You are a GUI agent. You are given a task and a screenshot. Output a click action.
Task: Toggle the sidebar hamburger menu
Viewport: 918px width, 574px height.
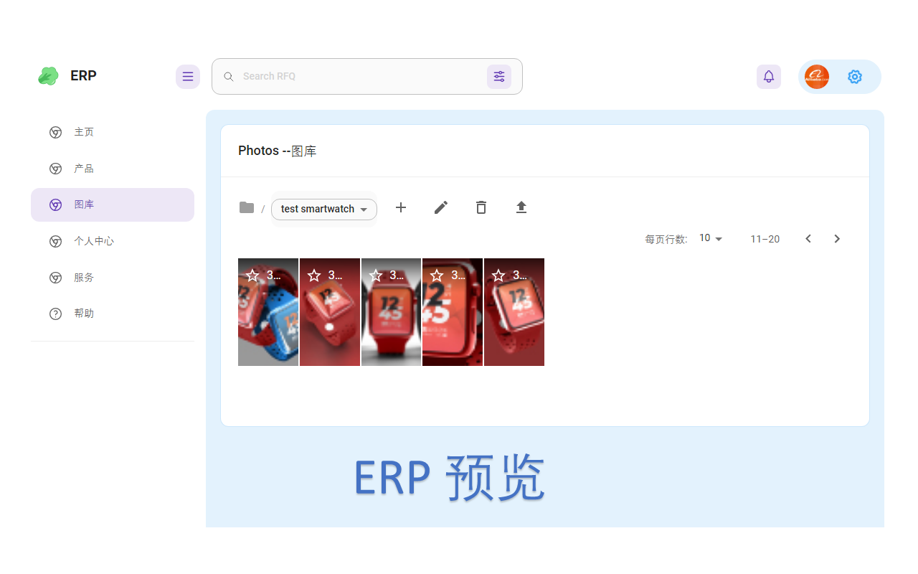(x=187, y=76)
